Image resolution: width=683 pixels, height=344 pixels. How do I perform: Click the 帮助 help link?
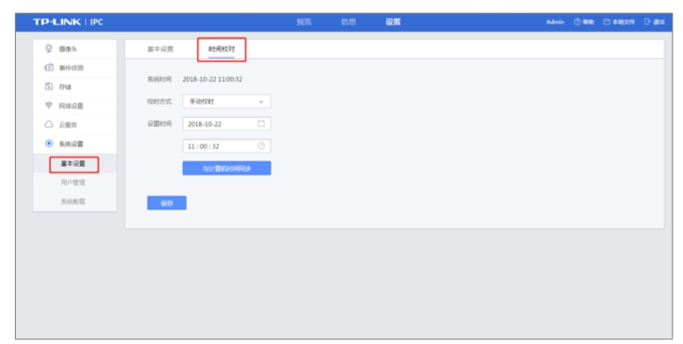pyautogui.click(x=588, y=22)
